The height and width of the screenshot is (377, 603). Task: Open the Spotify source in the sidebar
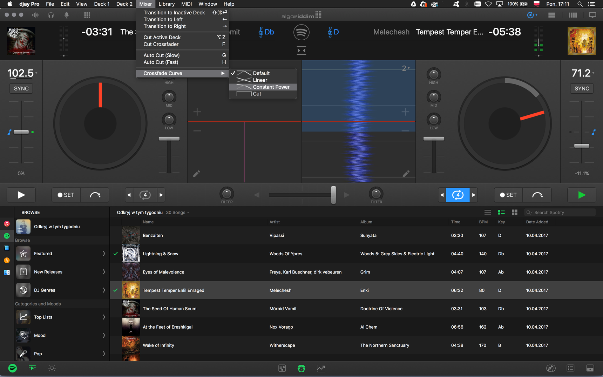(7, 236)
